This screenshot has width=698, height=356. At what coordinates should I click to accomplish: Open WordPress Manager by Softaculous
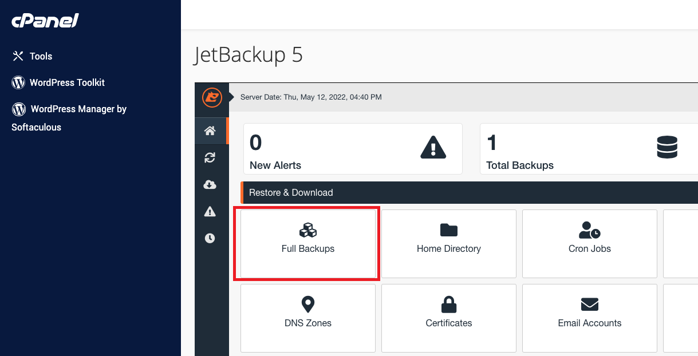coord(69,117)
